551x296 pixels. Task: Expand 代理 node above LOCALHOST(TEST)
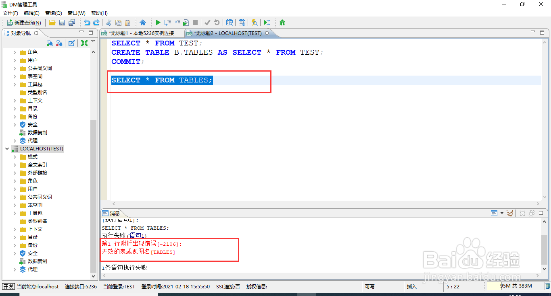click(15, 141)
